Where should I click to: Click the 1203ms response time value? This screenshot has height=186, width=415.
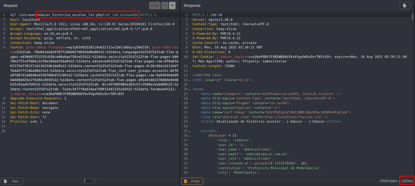407,181
